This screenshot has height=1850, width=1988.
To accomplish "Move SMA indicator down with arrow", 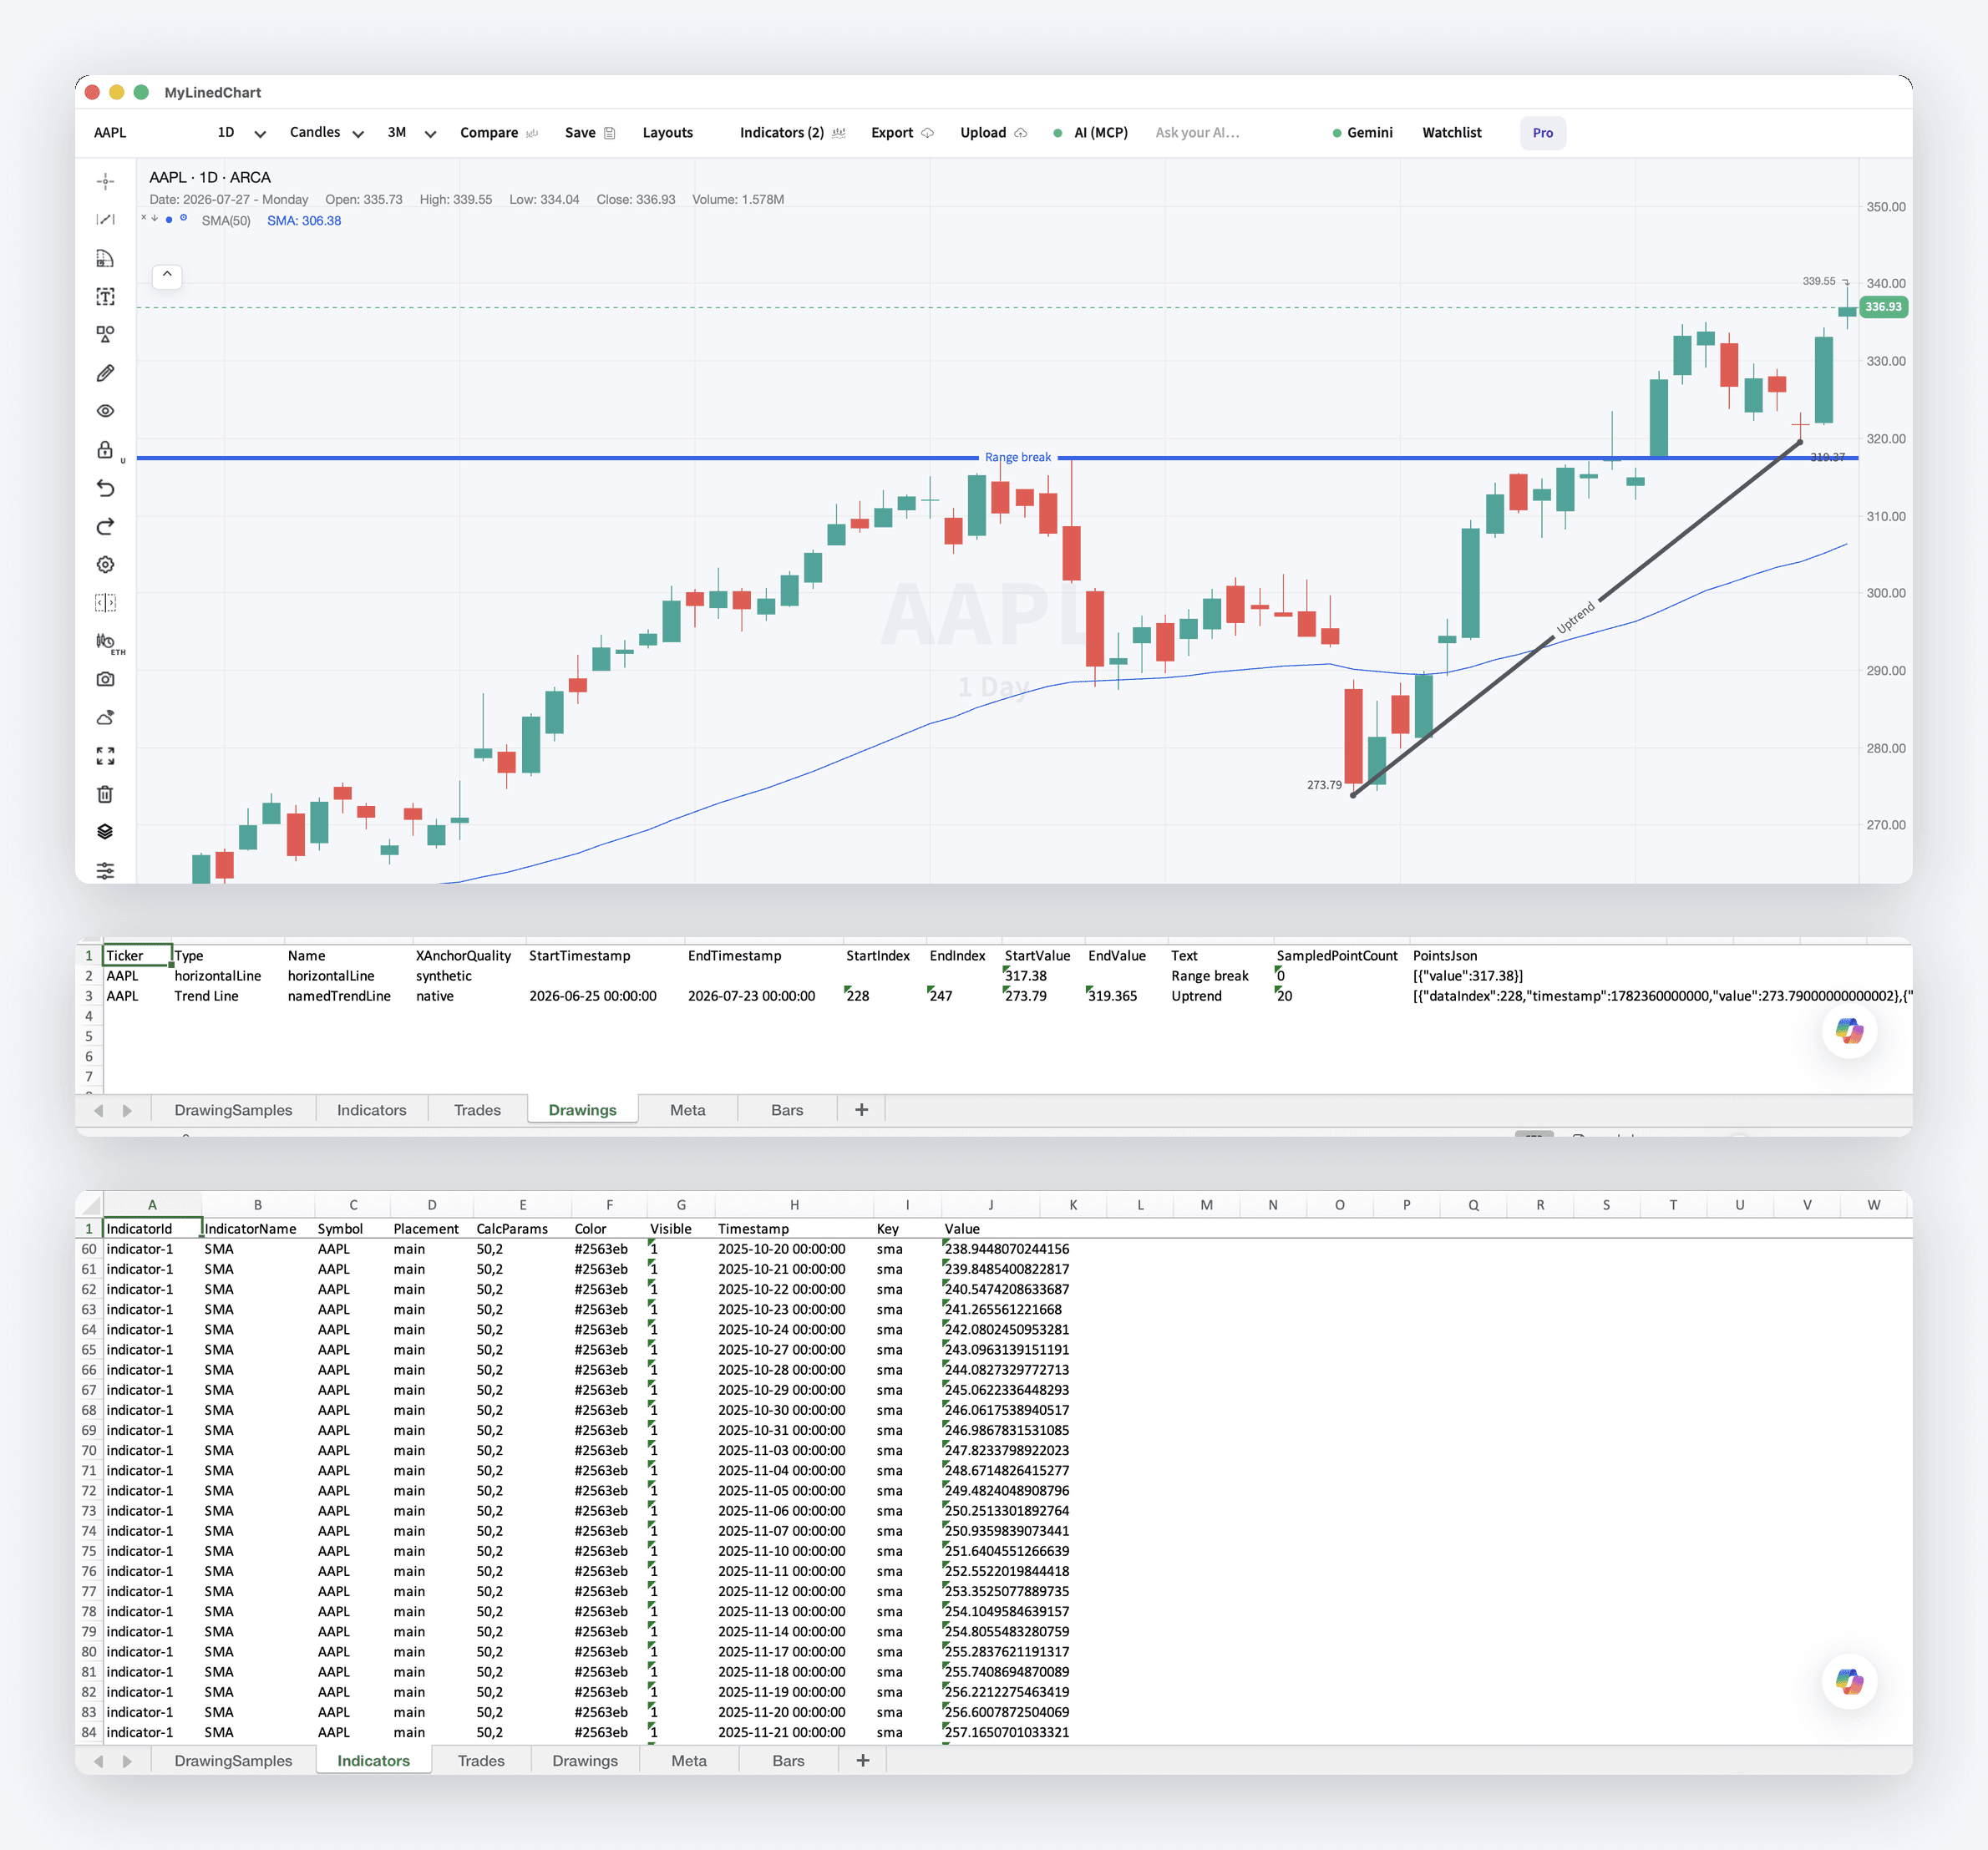I will click(155, 218).
